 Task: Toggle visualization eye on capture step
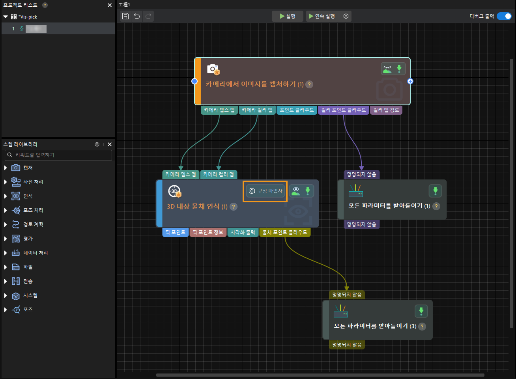point(387,69)
